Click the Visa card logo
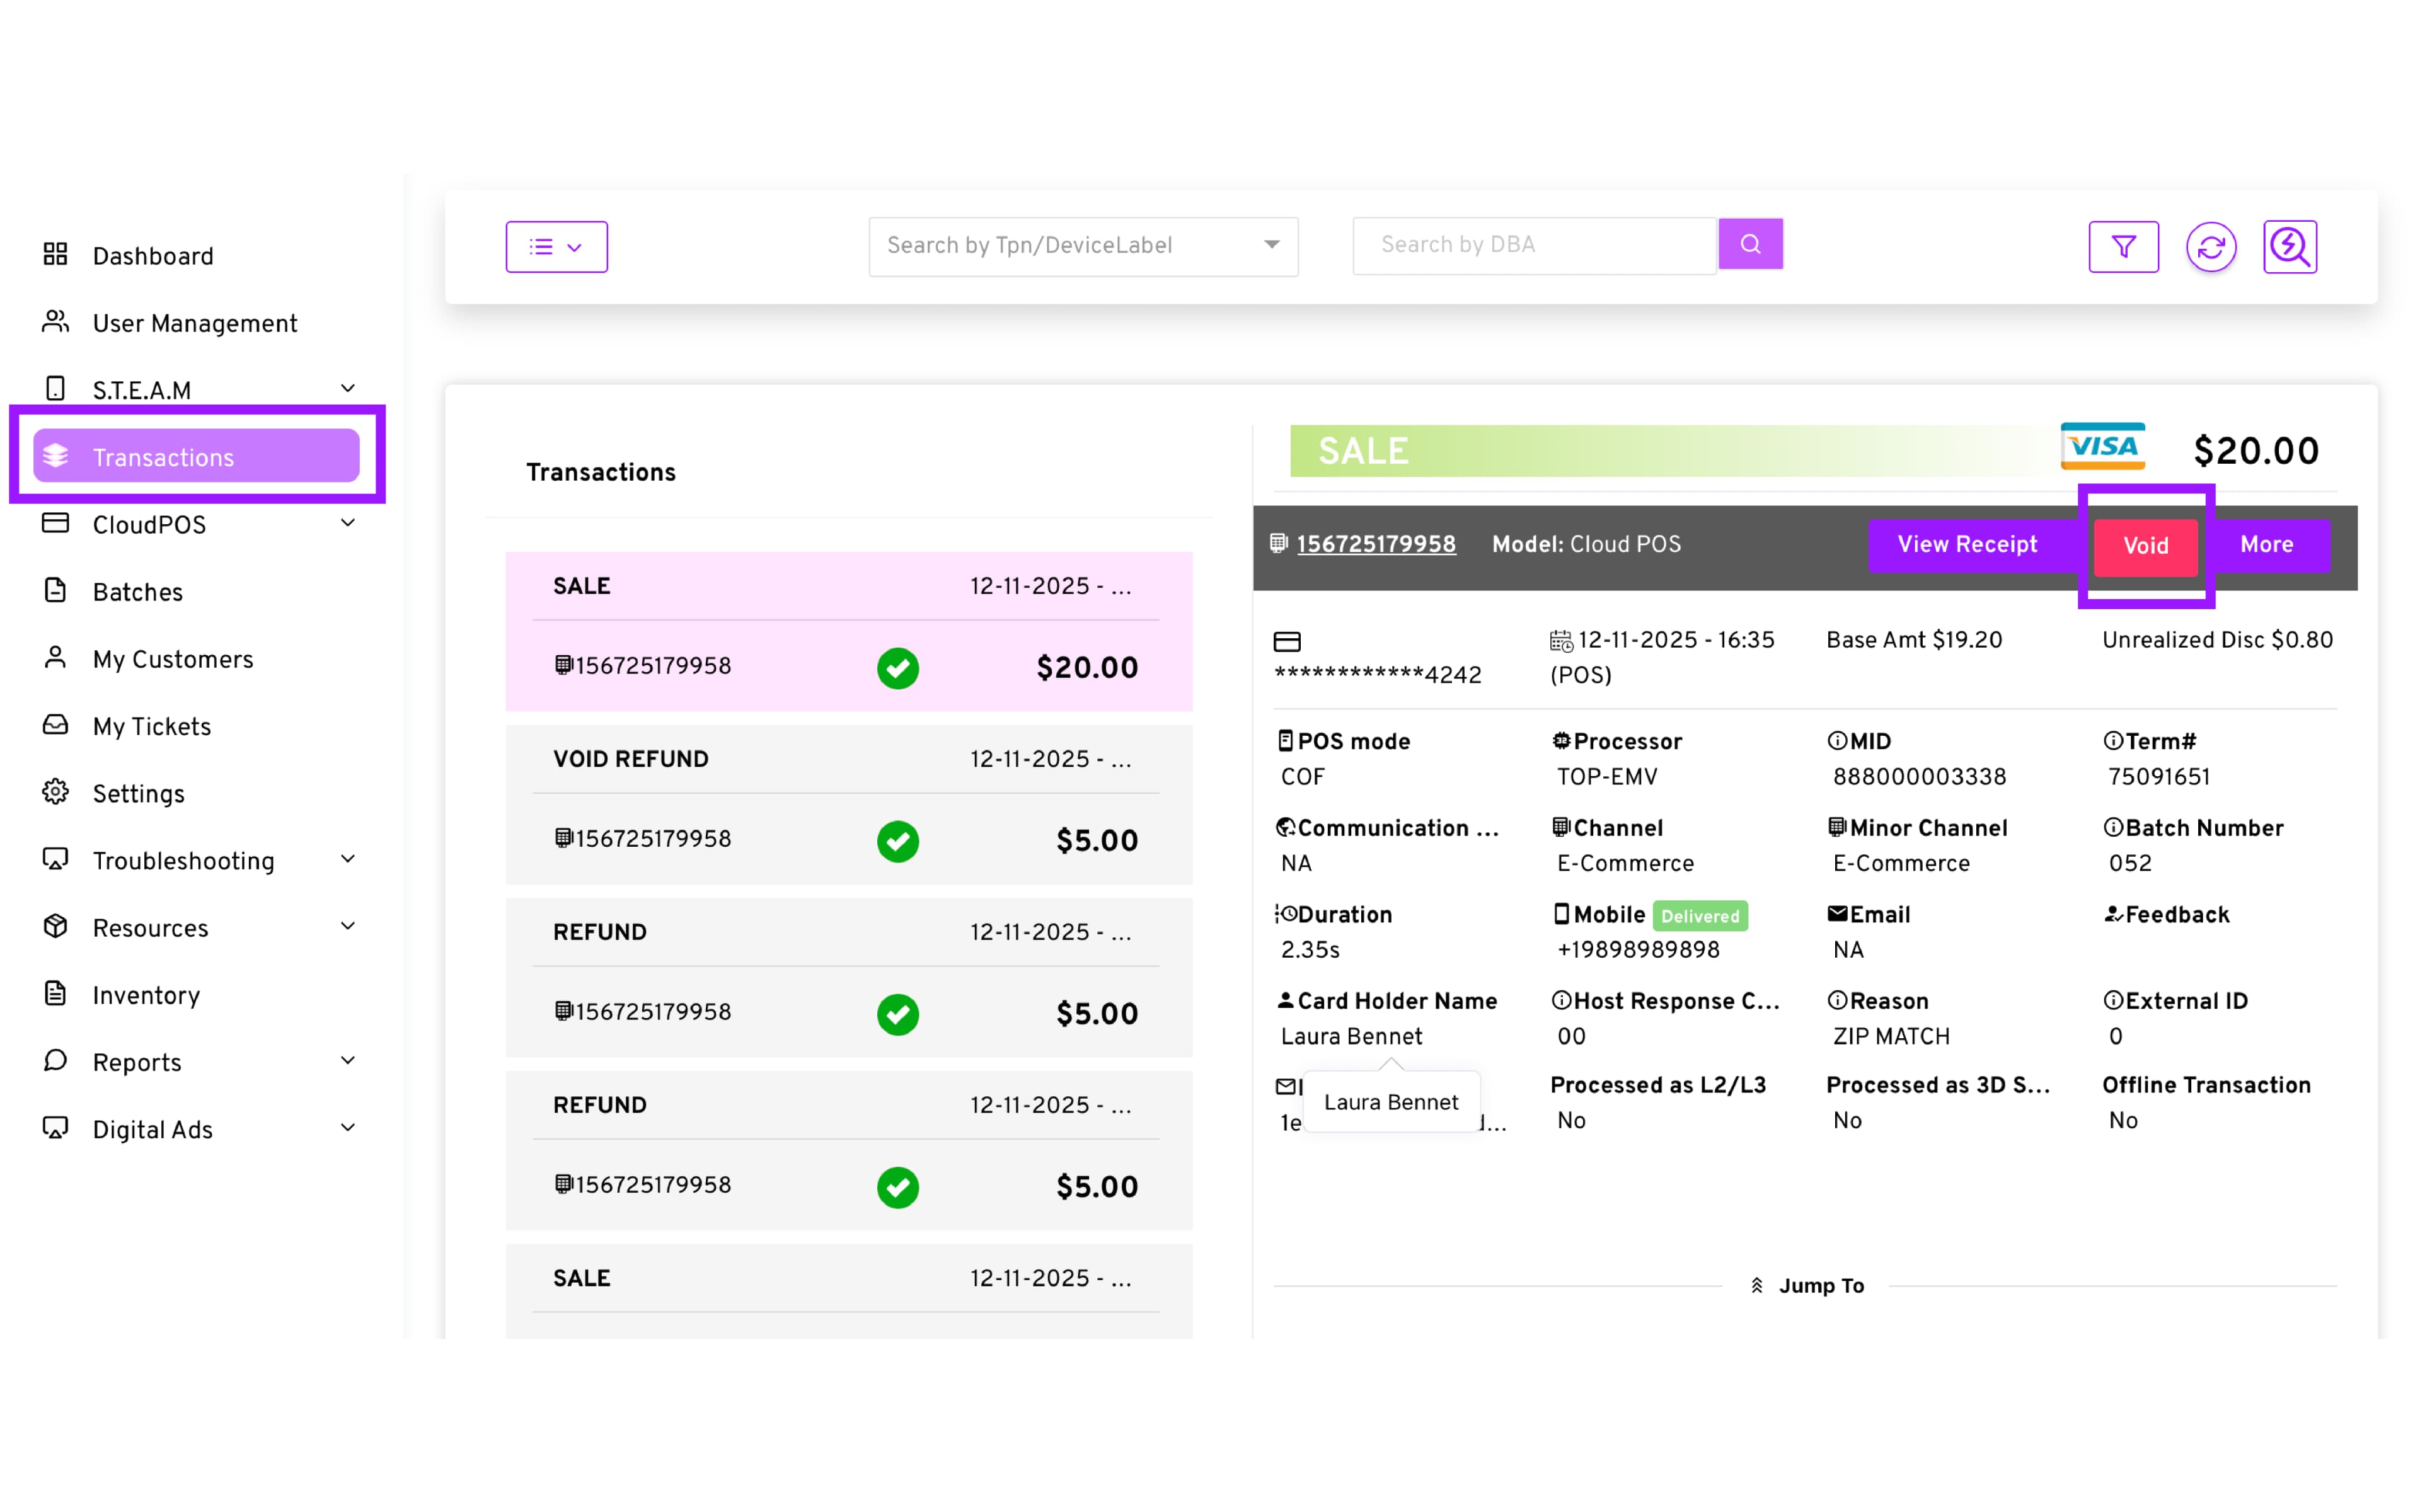Image resolution: width=2420 pixels, height=1512 pixels. [x=2102, y=447]
